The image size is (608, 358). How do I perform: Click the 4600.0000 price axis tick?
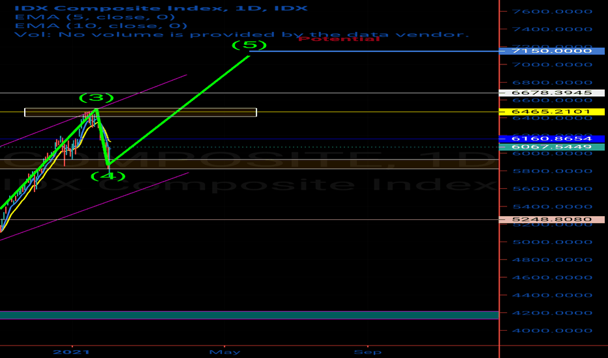click(x=552, y=277)
